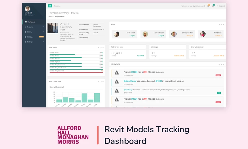The height and width of the screenshot is (149, 248).
Task: Close the STATS over TIME panel
Action: [x=103, y=82]
